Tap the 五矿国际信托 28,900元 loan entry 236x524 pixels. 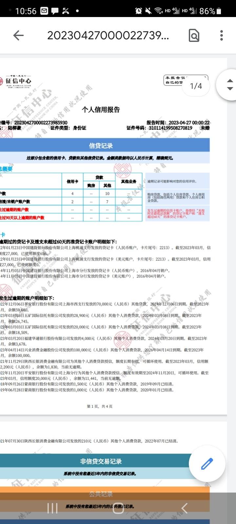(101, 318)
